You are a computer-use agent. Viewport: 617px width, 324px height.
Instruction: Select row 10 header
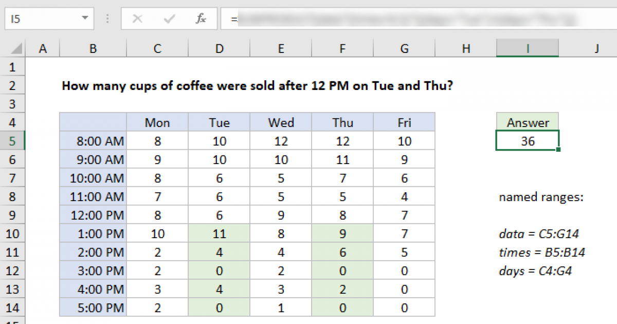point(13,234)
